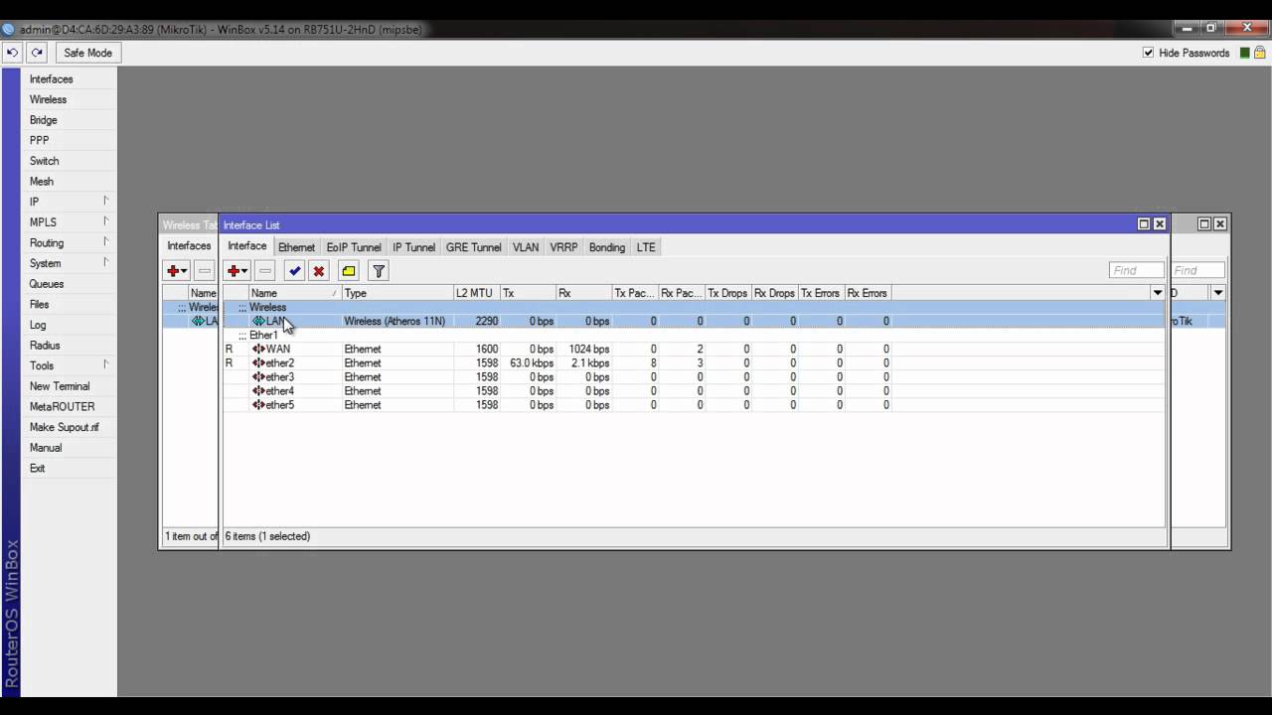Open the column dropdown arrow in Interface List
Image resolution: width=1272 pixels, height=715 pixels.
click(x=1158, y=293)
